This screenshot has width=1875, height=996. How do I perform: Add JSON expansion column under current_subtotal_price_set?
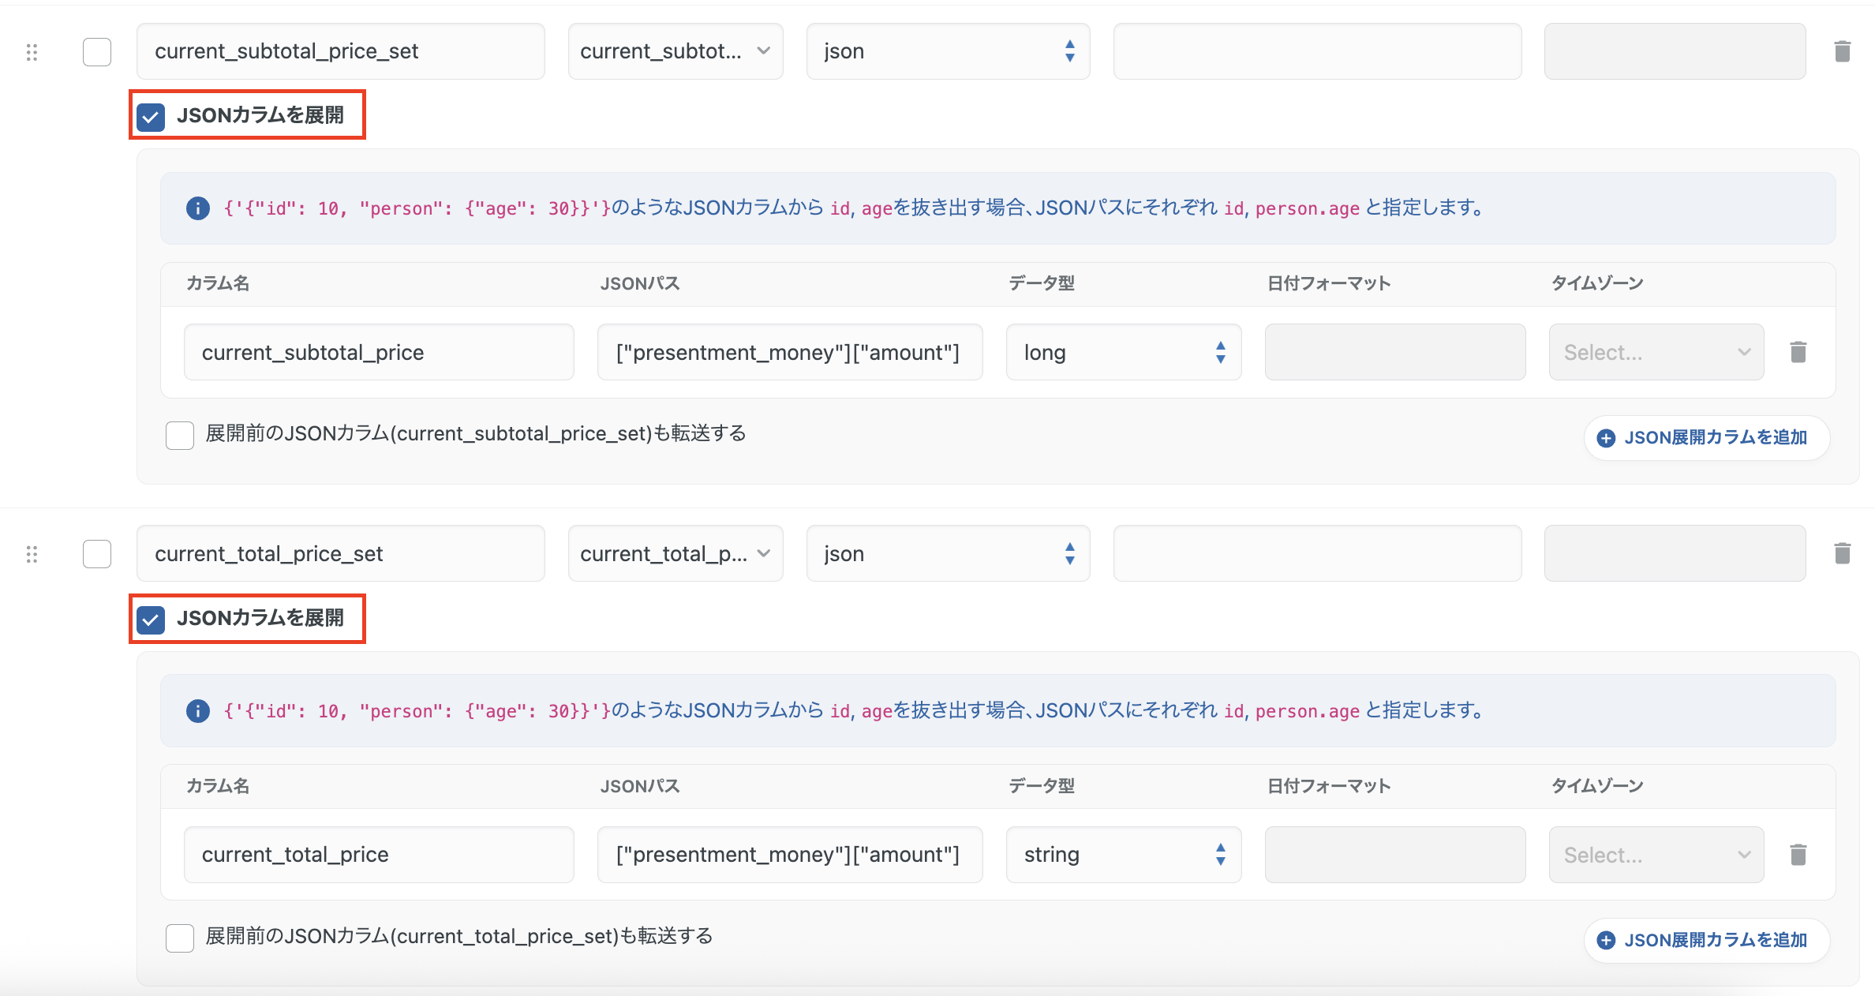coord(1706,437)
